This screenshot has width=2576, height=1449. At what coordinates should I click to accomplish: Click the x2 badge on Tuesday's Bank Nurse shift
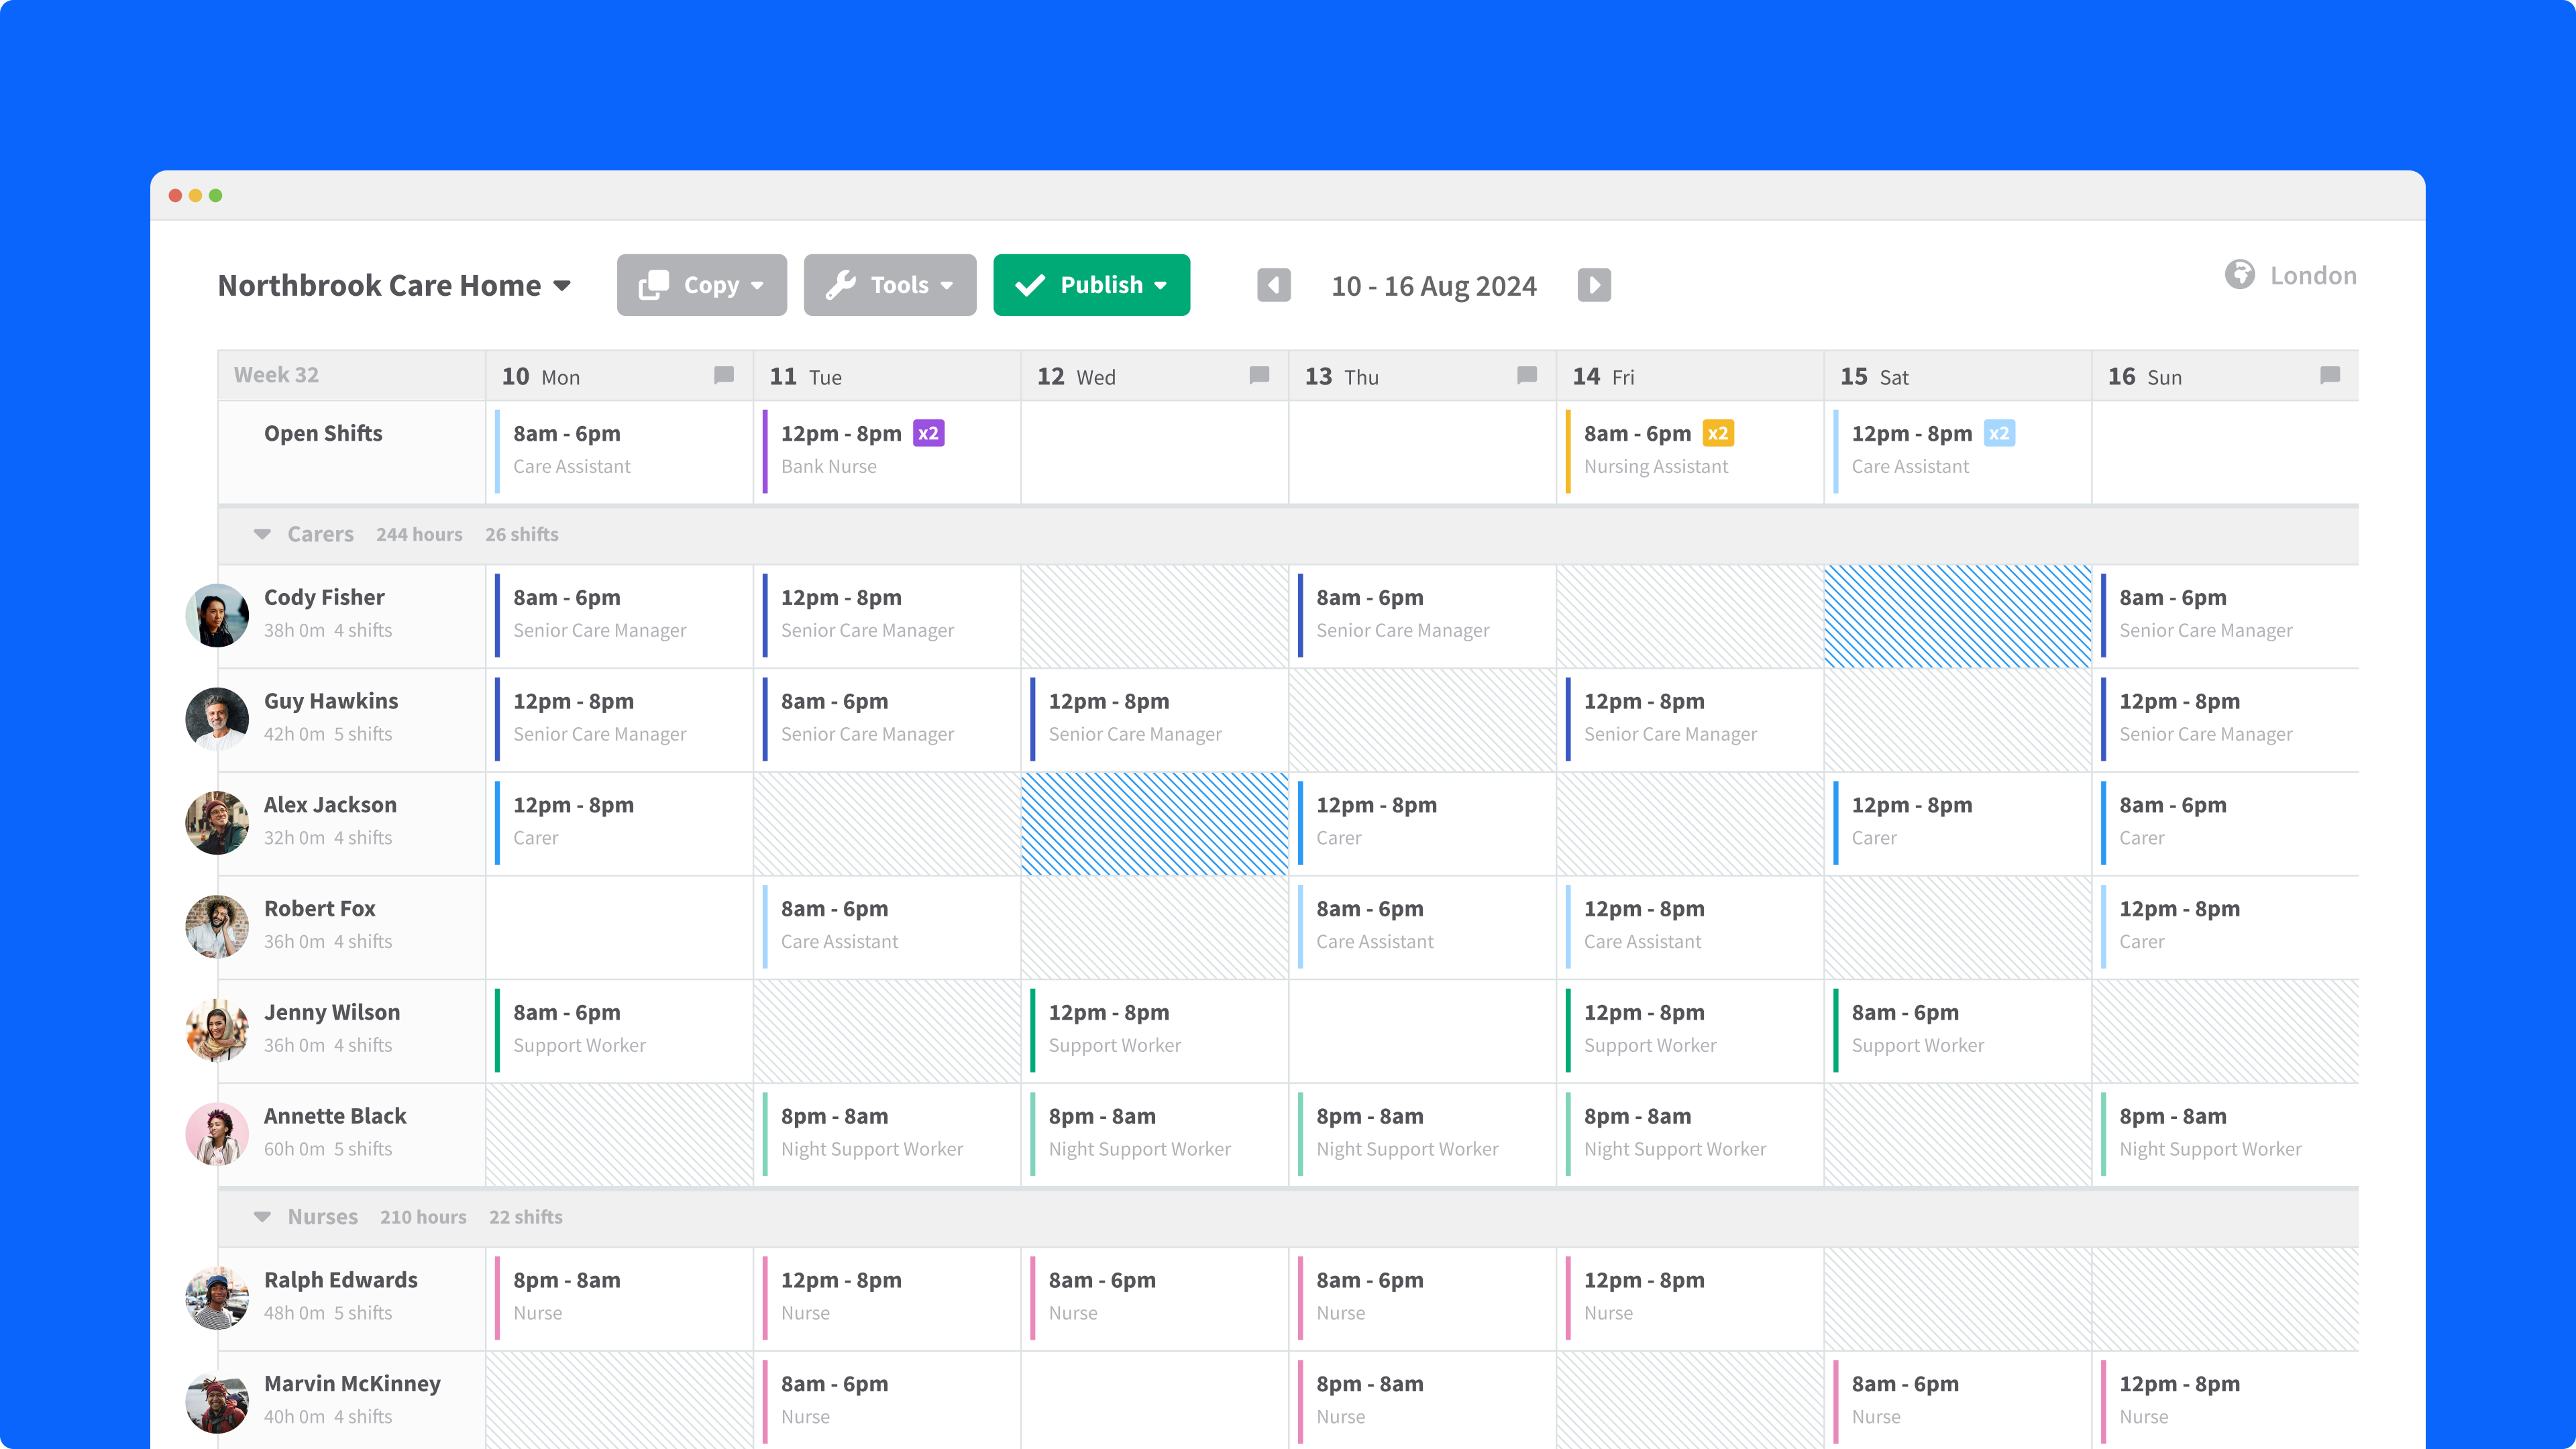930,433
